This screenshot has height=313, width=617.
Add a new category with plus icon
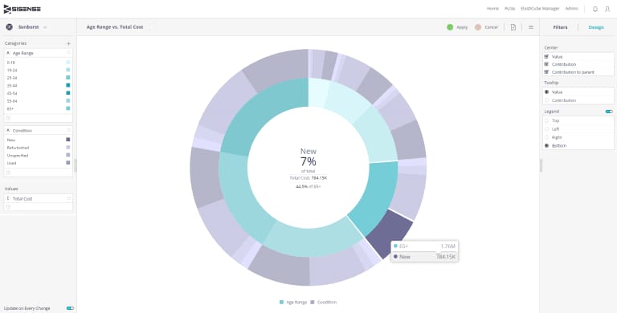68,43
